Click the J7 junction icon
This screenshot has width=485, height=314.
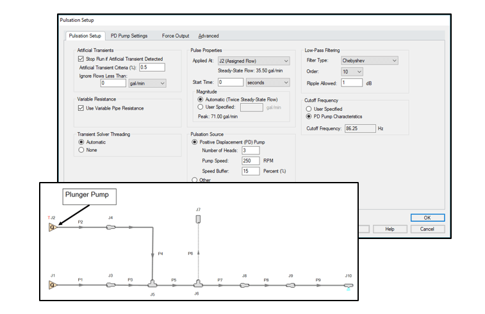tap(198, 219)
